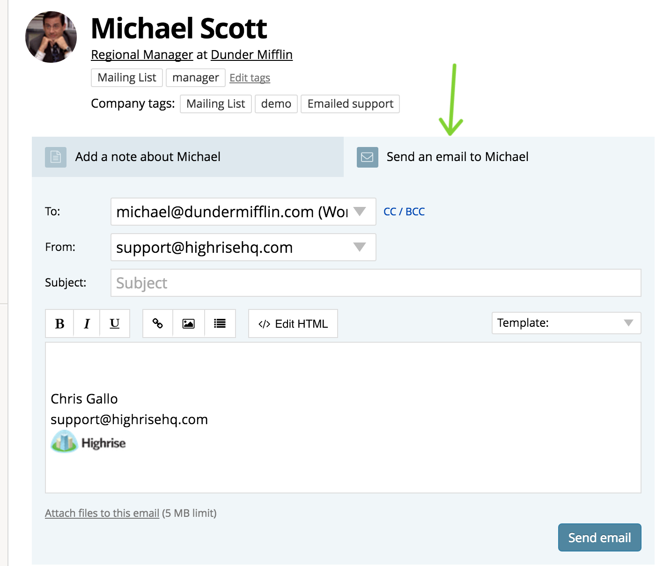This screenshot has height=566, width=671.
Task: Open the Regional Manager title link
Action: tap(142, 55)
